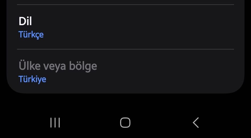Click the blue Türkiye text

(x=32, y=79)
